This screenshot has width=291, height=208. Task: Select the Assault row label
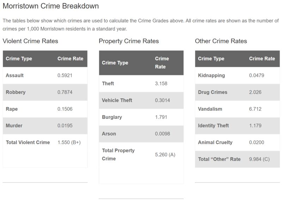(15, 76)
